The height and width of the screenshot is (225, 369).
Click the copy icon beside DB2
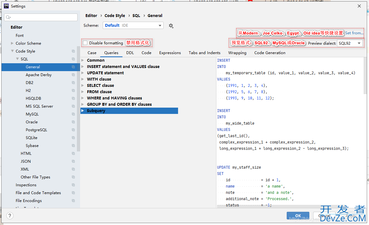pos(73,82)
